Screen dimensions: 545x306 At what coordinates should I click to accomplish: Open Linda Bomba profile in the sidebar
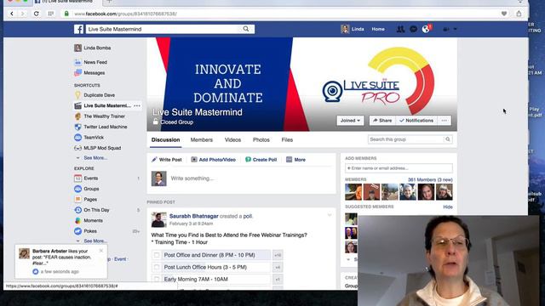click(x=97, y=48)
